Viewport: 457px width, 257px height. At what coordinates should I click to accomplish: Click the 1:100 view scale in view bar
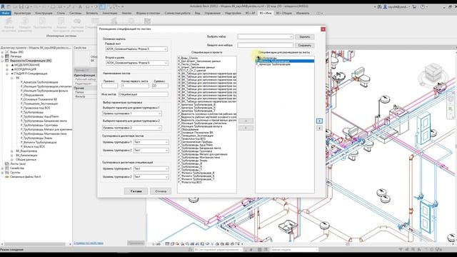coord(156,244)
